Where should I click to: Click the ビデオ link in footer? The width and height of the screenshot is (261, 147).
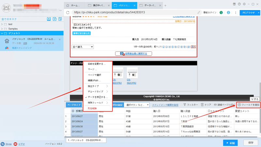click(22, 144)
